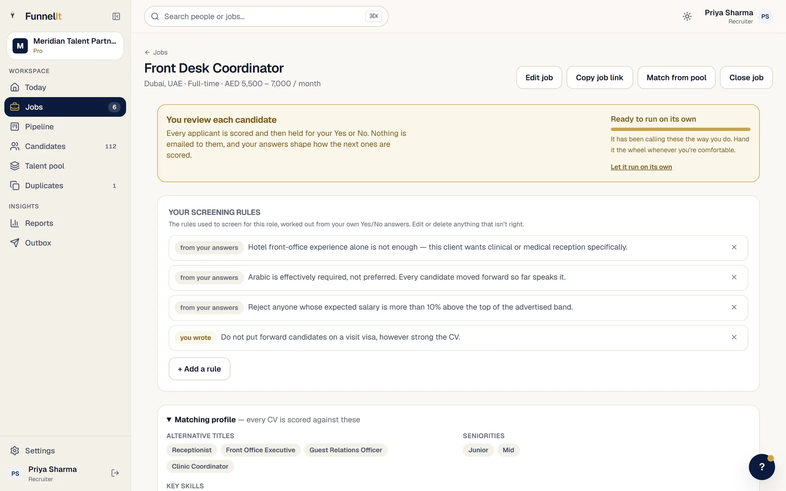Viewport: 786px width, 491px height.
Task: Click Close job button
Action: point(746,77)
